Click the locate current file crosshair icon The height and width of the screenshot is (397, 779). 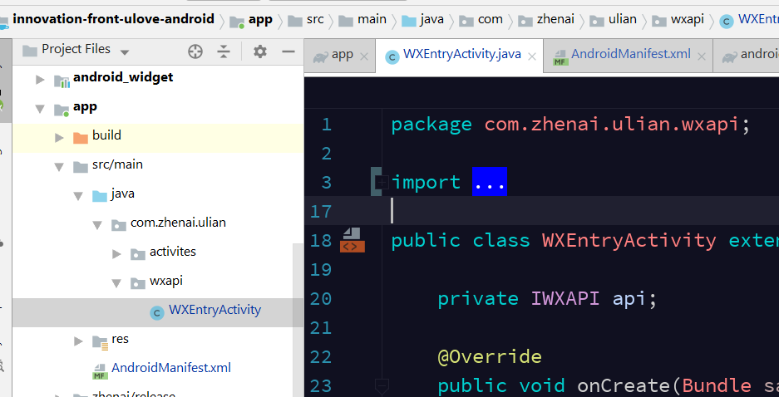(195, 51)
